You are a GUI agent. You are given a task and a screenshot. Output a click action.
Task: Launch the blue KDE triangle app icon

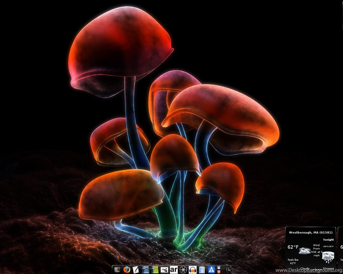click(x=211, y=269)
